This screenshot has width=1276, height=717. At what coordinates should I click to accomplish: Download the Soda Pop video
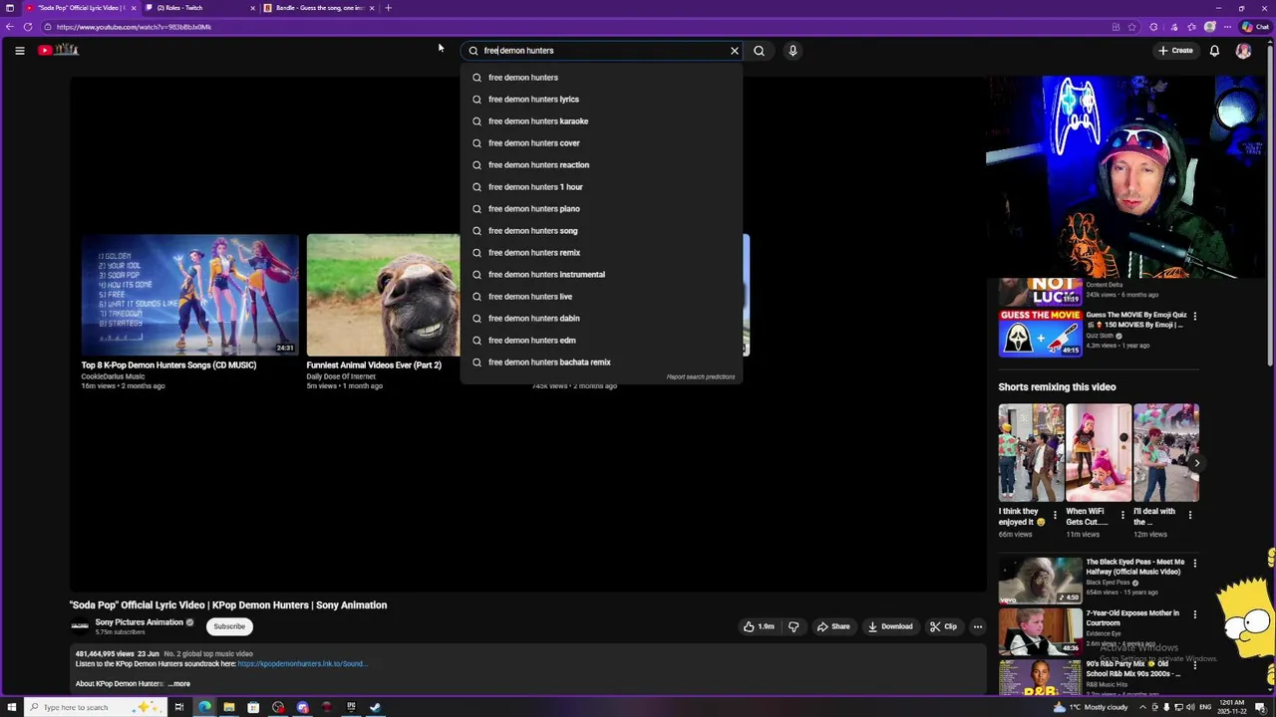(x=890, y=626)
